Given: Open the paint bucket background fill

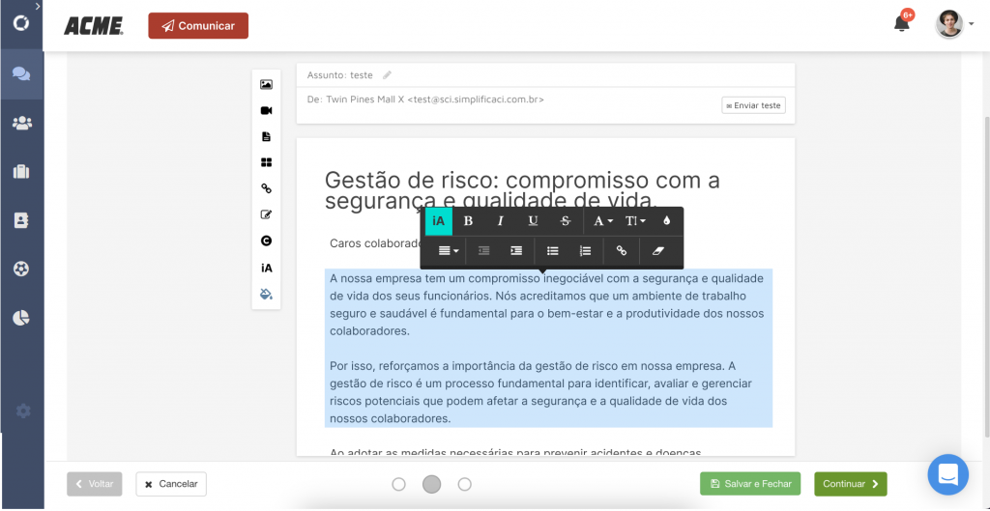Looking at the screenshot, I should point(266,294).
